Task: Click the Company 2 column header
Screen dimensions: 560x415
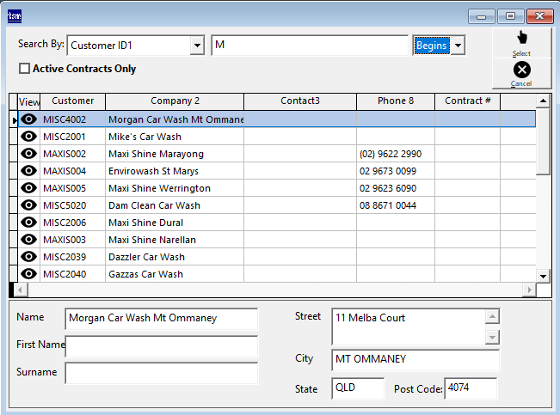Action: [x=175, y=101]
